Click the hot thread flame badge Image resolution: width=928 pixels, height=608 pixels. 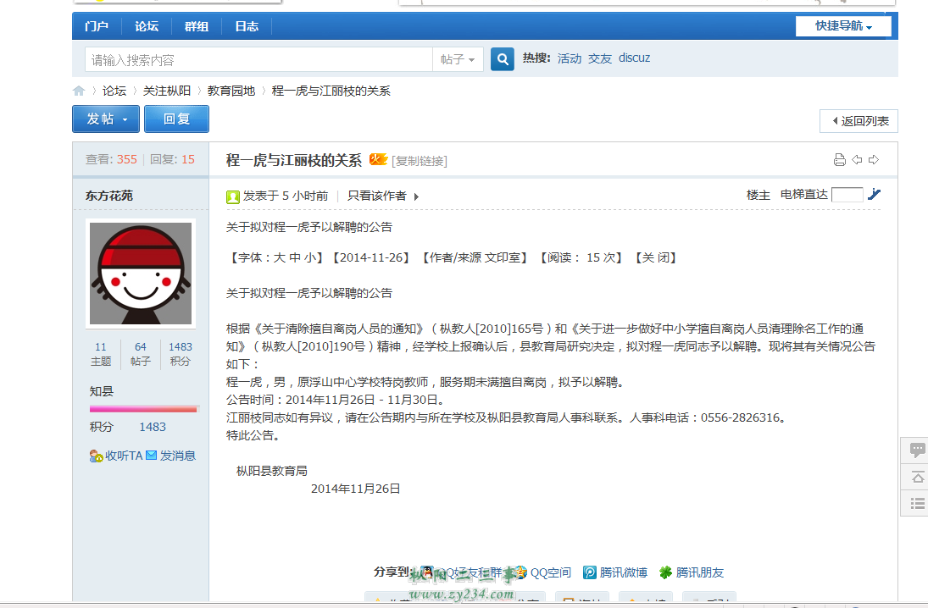pyautogui.click(x=378, y=159)
